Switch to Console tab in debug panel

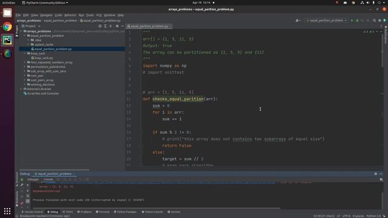point(48,179)
